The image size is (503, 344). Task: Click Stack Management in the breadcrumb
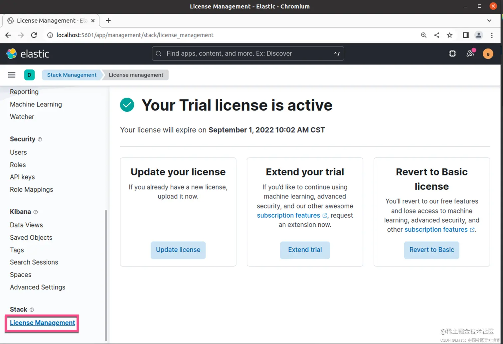pos(72,75)
